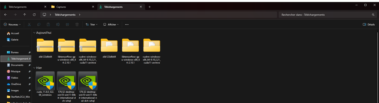Select the extracted zlib123dllx64 folder
Image resolution: width=379 pixels, height=103 pixels.
109,48
